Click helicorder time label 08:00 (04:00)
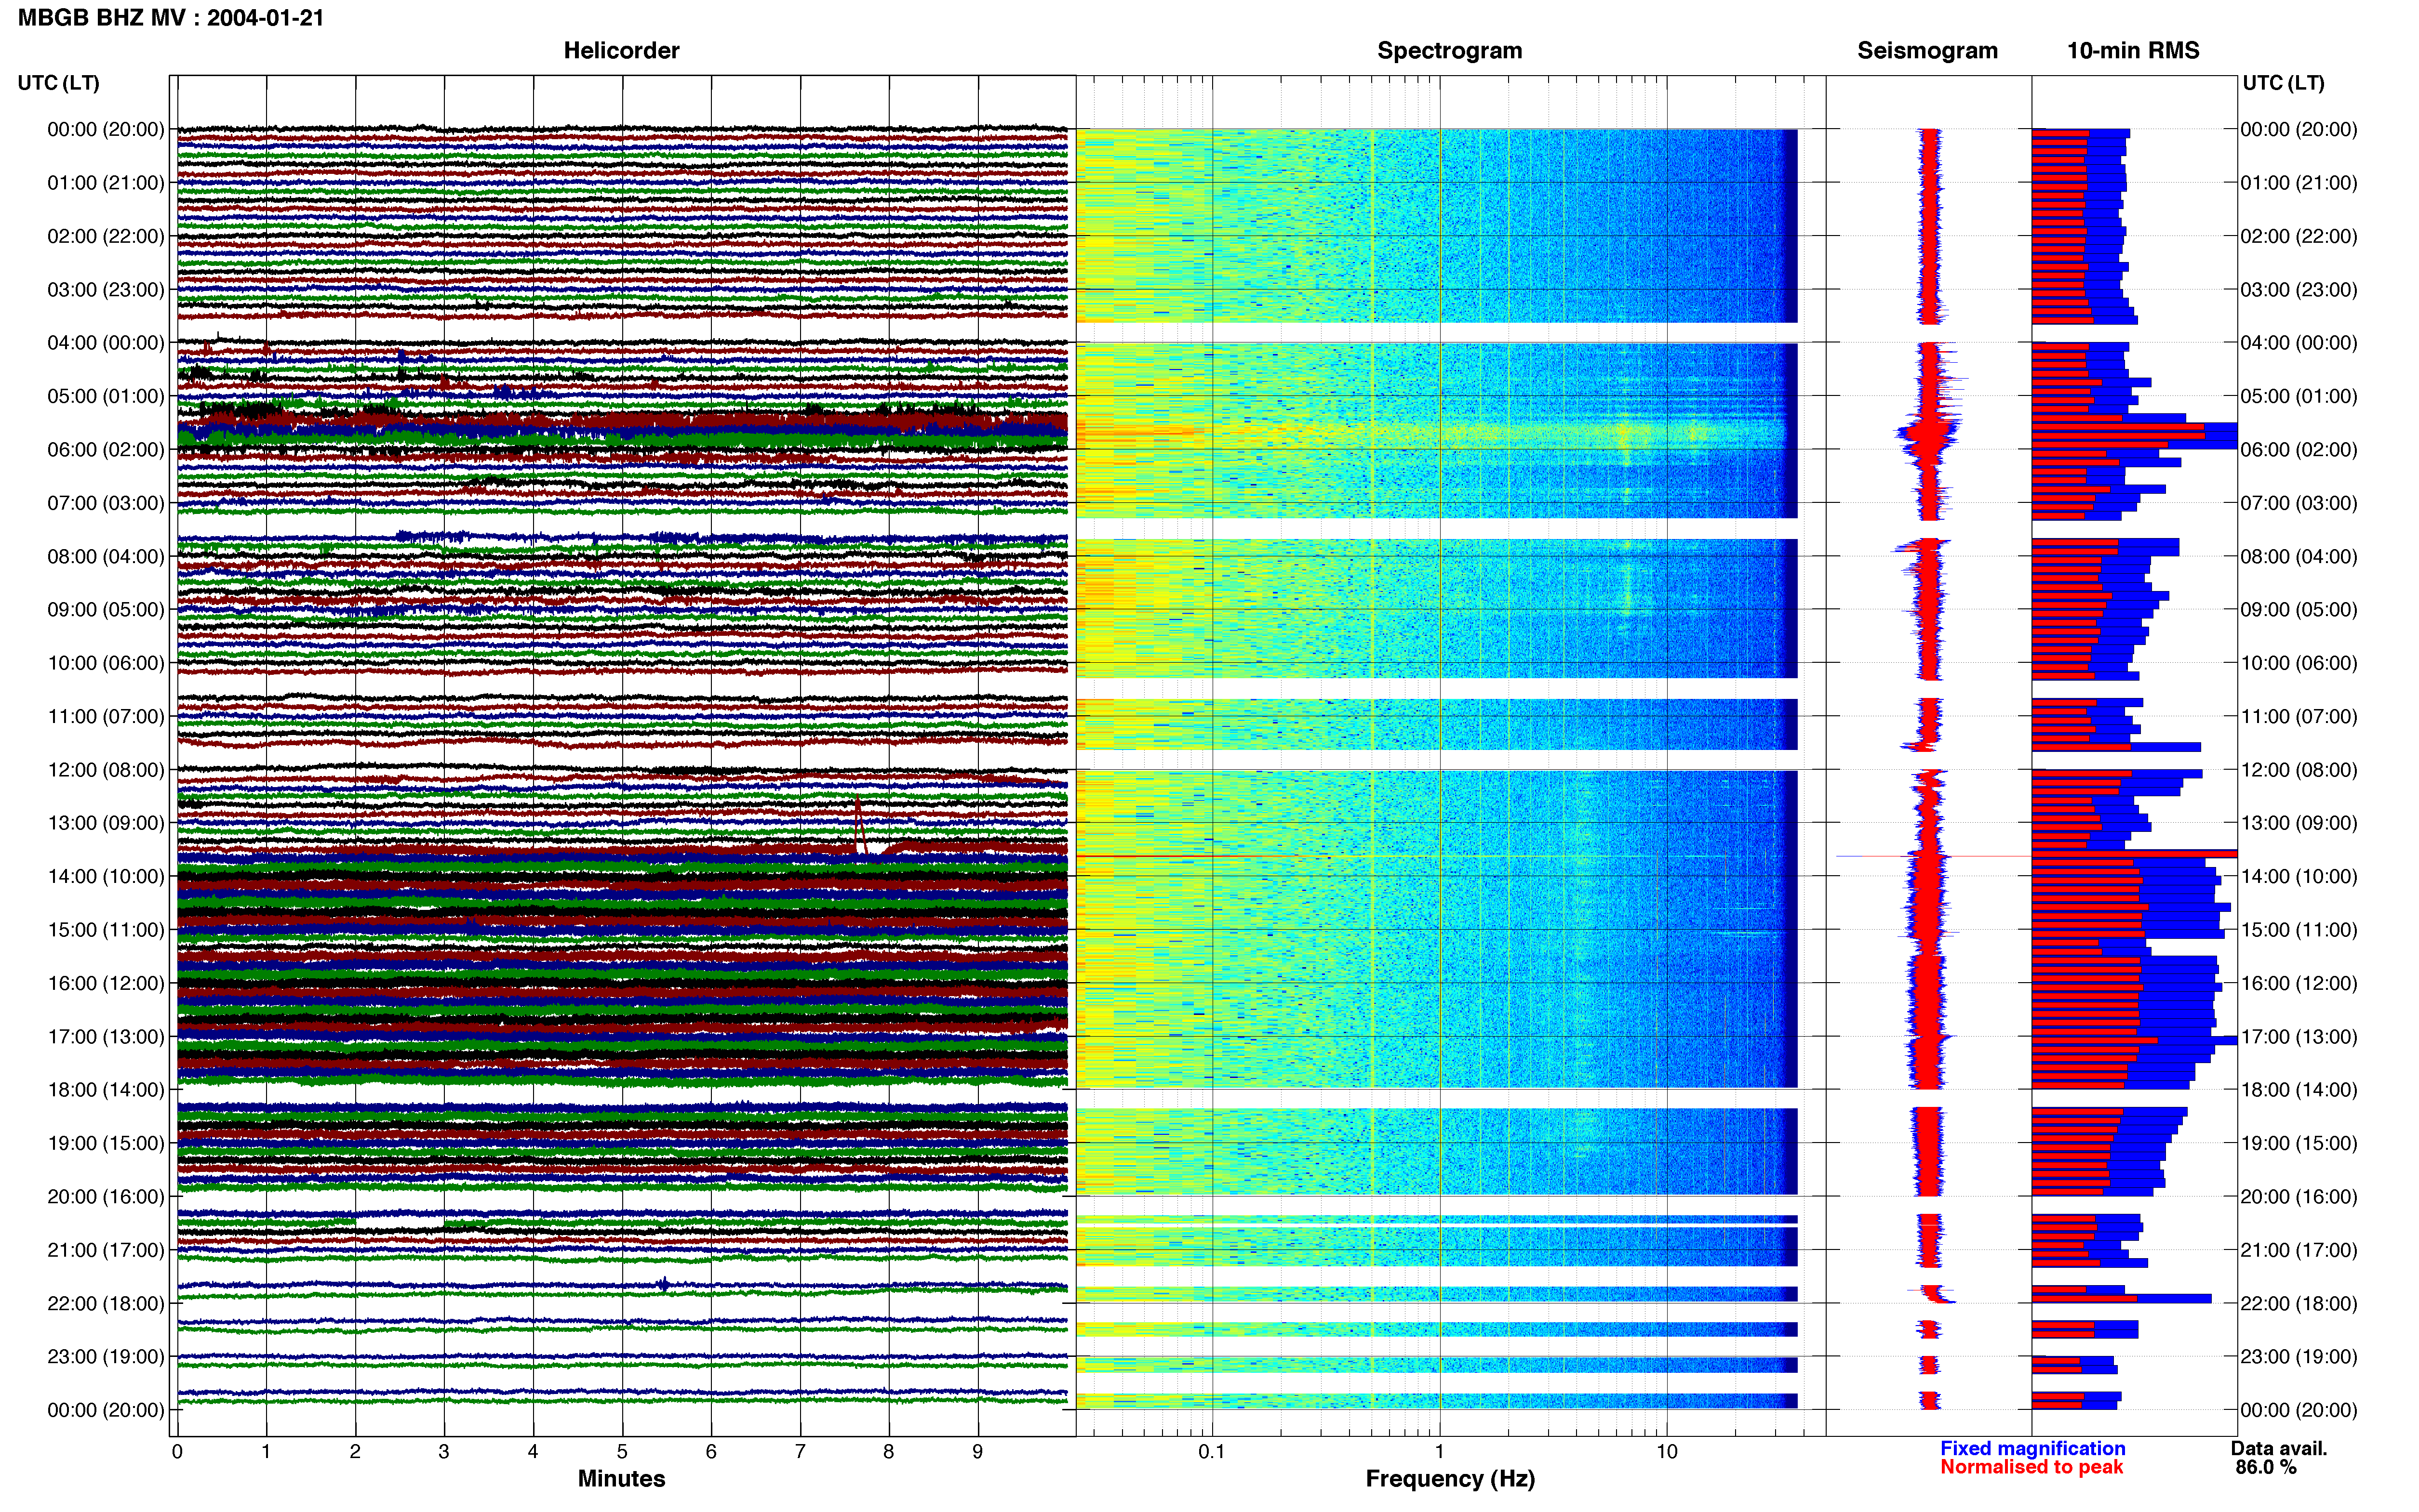This screenshot has height=1512, width=2419. point(106,556)
